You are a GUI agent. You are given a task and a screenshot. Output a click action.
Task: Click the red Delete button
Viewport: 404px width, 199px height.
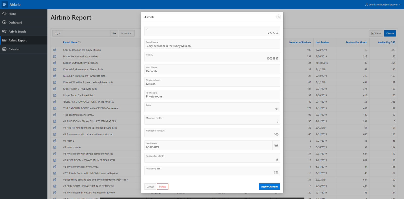tap(162, 187)
